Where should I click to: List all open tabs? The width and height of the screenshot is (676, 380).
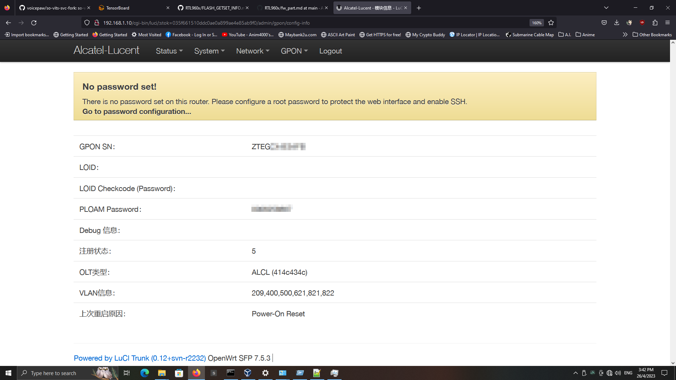606,8
